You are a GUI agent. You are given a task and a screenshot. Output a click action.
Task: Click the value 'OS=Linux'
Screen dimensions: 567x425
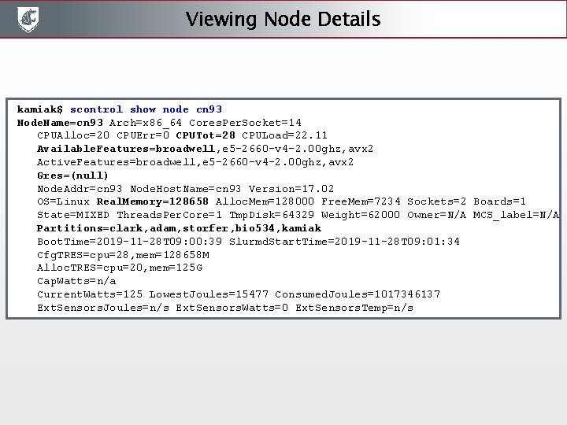(63, 201)
